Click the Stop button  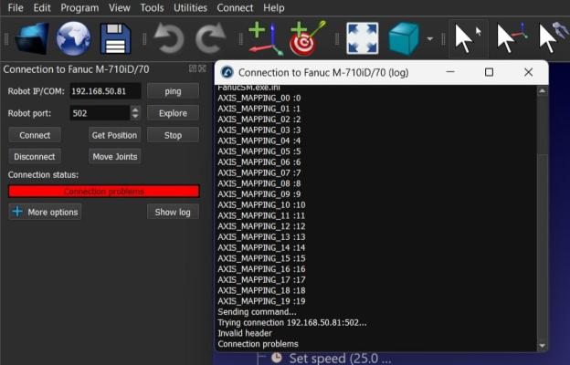173,135
